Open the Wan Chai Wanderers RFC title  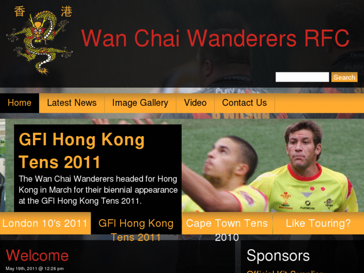click(x=215, y=38)
